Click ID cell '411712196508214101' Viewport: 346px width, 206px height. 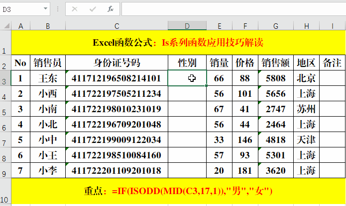coord(116,78)
